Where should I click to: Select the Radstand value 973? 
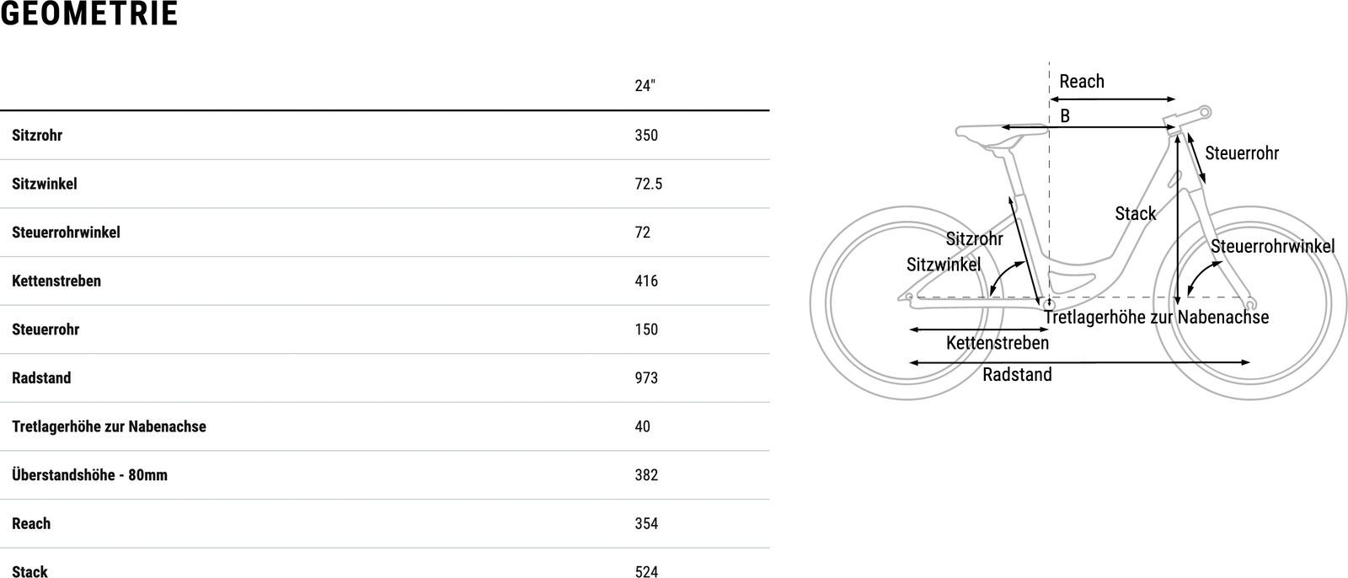[646, 377]
